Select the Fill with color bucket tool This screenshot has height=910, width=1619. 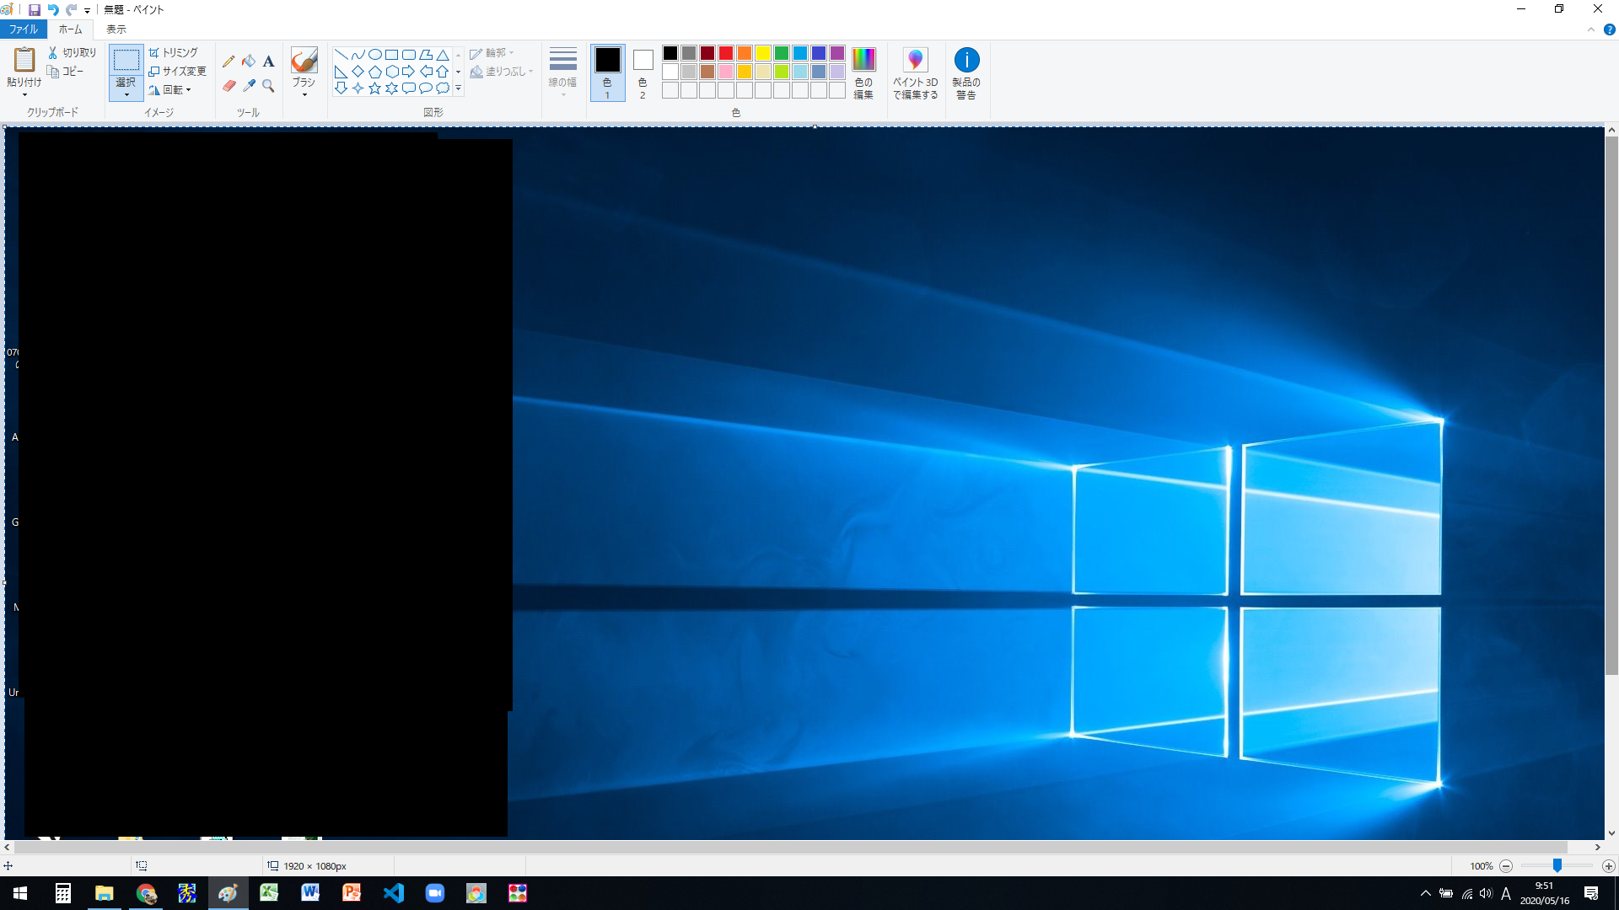click(249, 62)
